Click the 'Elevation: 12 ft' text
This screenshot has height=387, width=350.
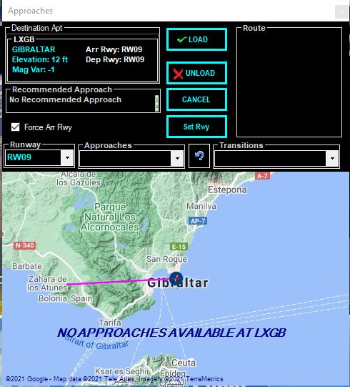(40, 59)
